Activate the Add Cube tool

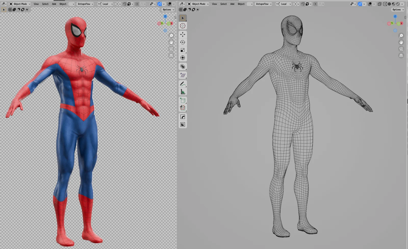[x=183, y=101]
